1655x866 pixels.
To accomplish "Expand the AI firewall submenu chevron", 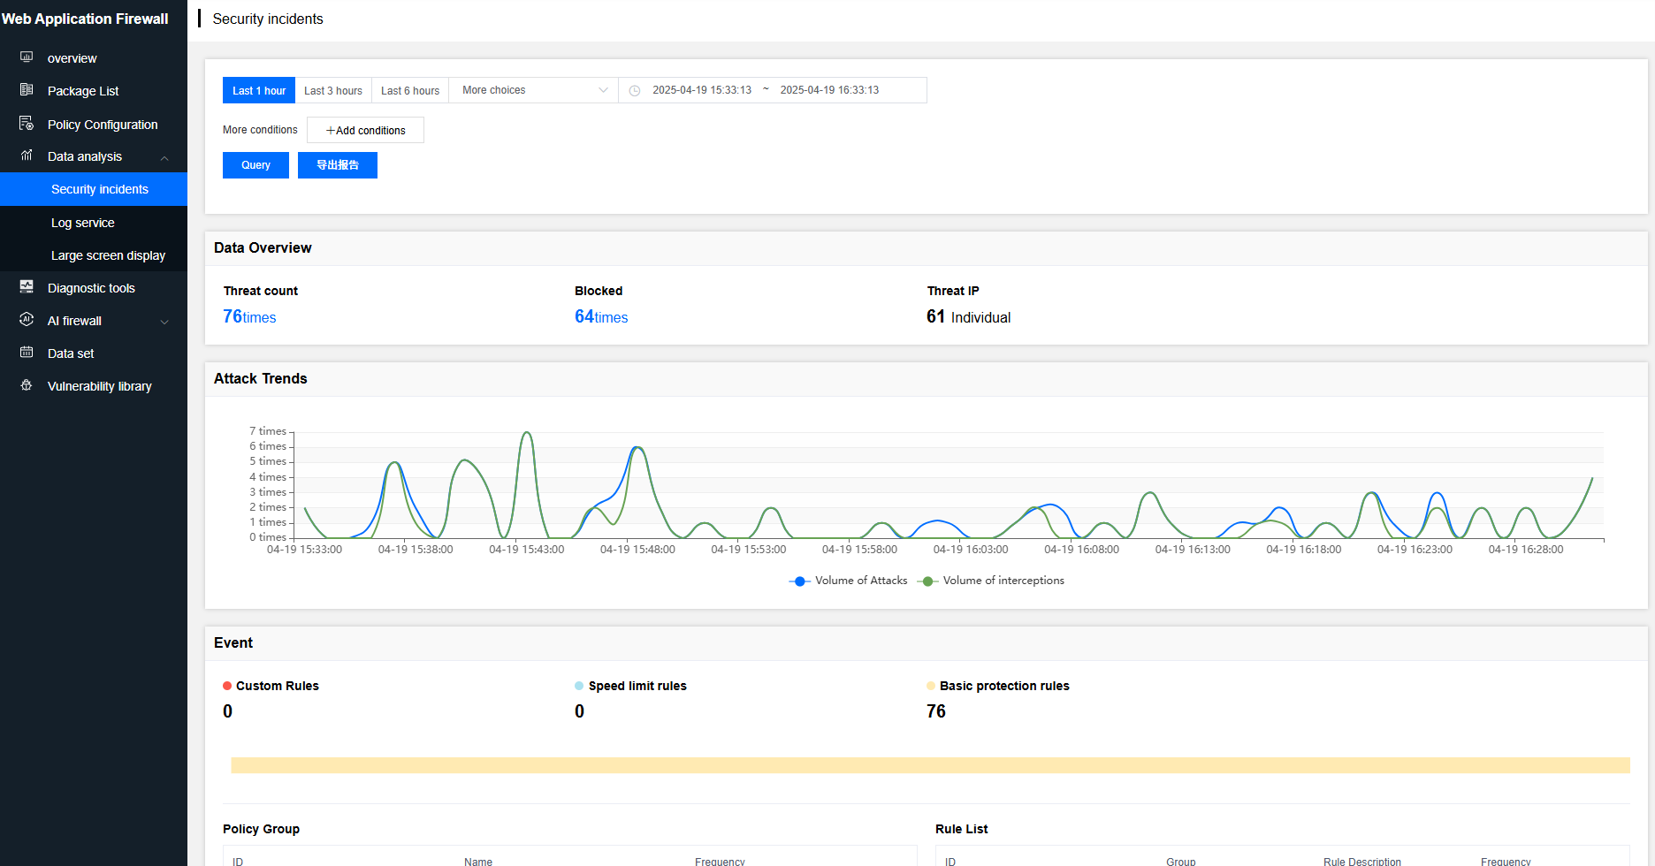I will coord(164,322).
